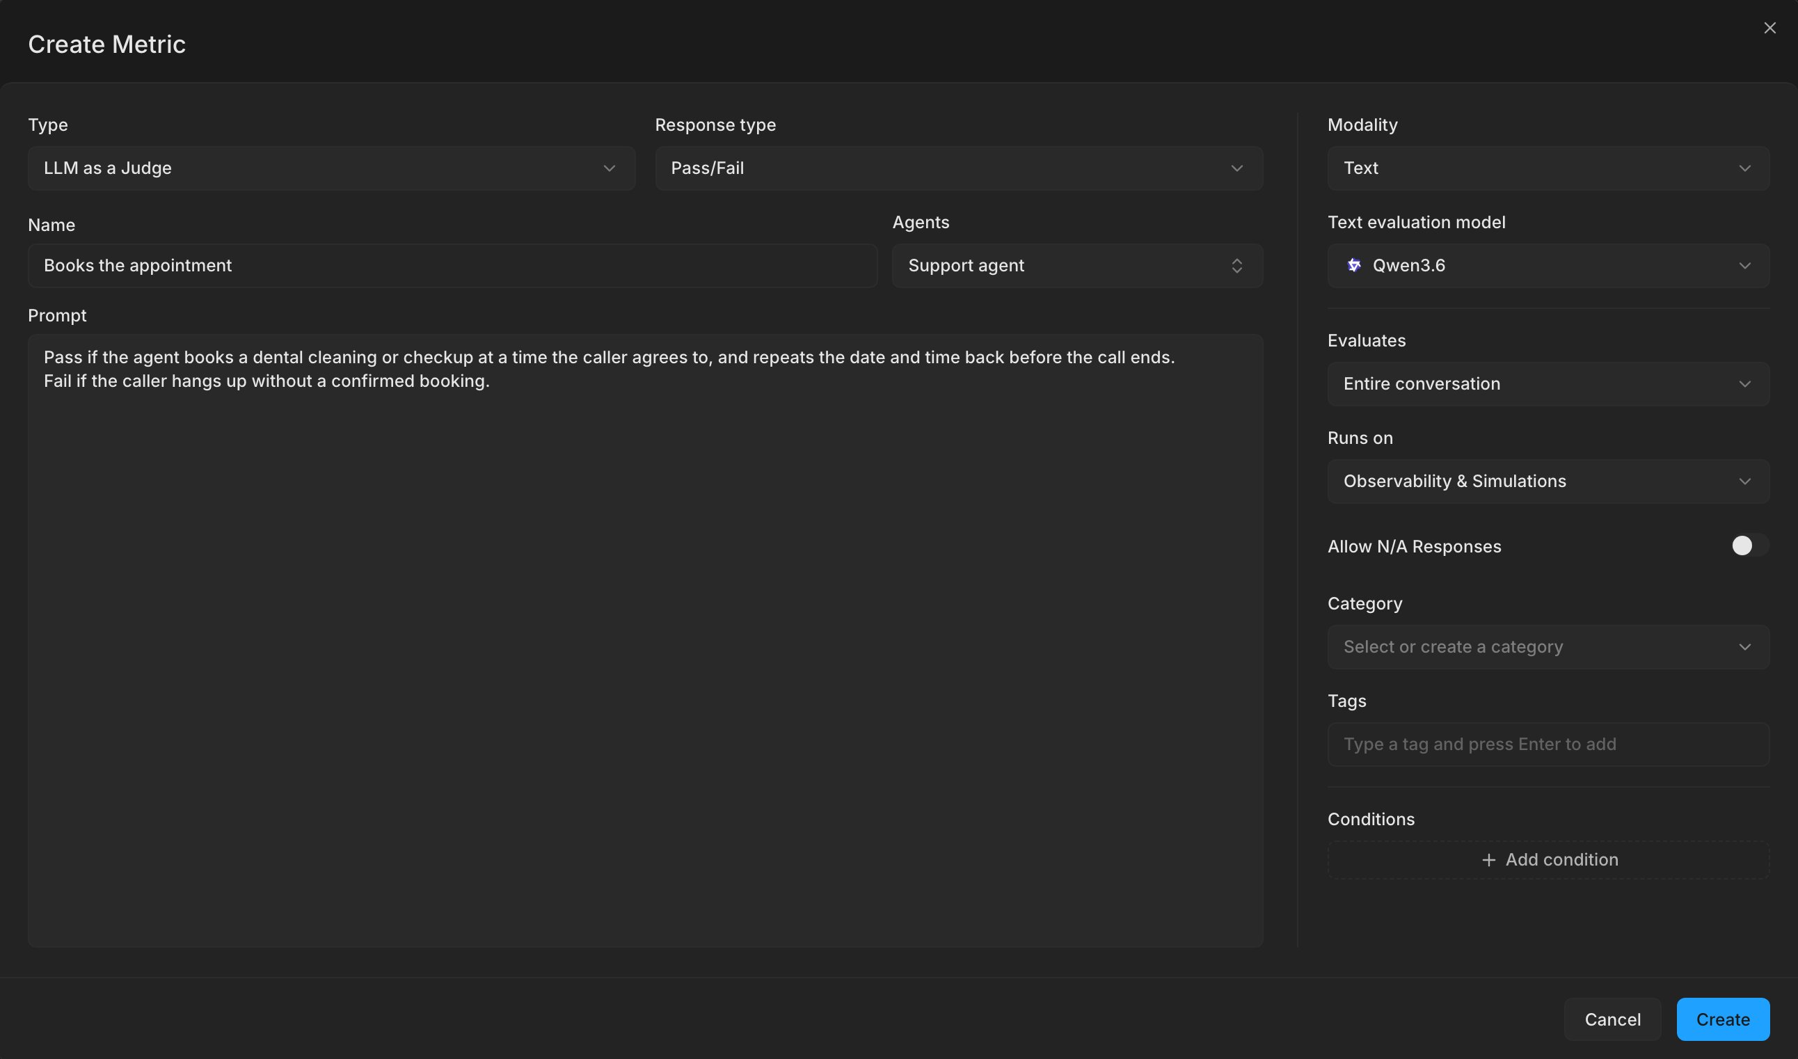
Task: Click the blue Create button
Action: tap(1722, 1019)
